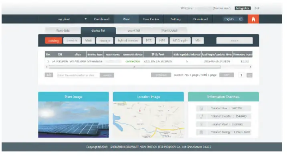
Task: Click the device type column header
Action: point(95,55)
